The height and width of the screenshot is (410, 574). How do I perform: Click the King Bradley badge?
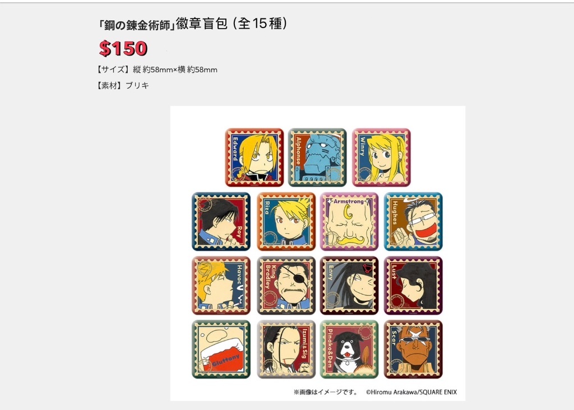[286, 285]
